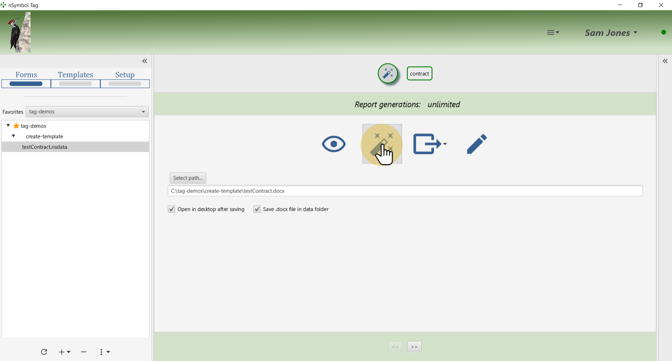Click the minus remove-item icon
Image resolution: width=672 pixels, height=361 pixels.
click(83, 352)
